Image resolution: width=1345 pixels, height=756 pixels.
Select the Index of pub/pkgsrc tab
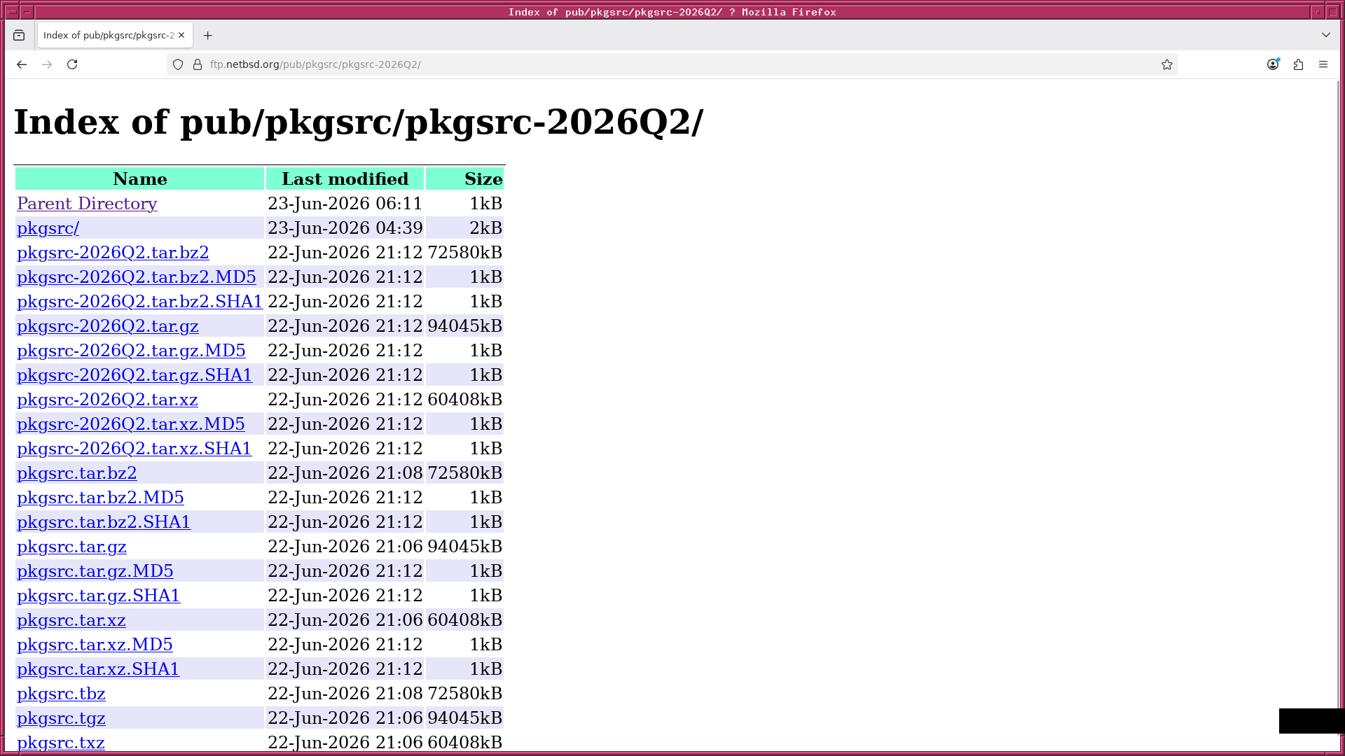[x=116, y=35]
